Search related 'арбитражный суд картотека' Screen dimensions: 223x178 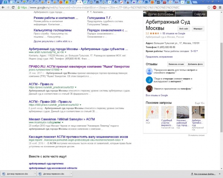46,164
